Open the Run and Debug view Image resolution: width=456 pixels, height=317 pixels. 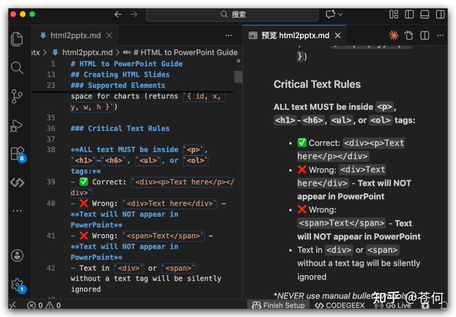16,126
